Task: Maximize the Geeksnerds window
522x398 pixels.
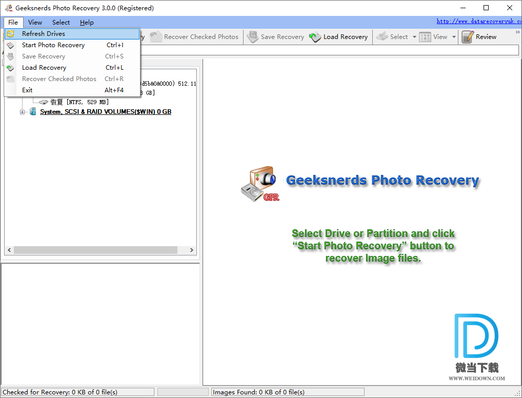Action: click(x=486, y=8)
